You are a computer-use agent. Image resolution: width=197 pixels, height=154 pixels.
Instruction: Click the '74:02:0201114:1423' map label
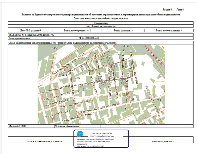click(x=58, y=102)
